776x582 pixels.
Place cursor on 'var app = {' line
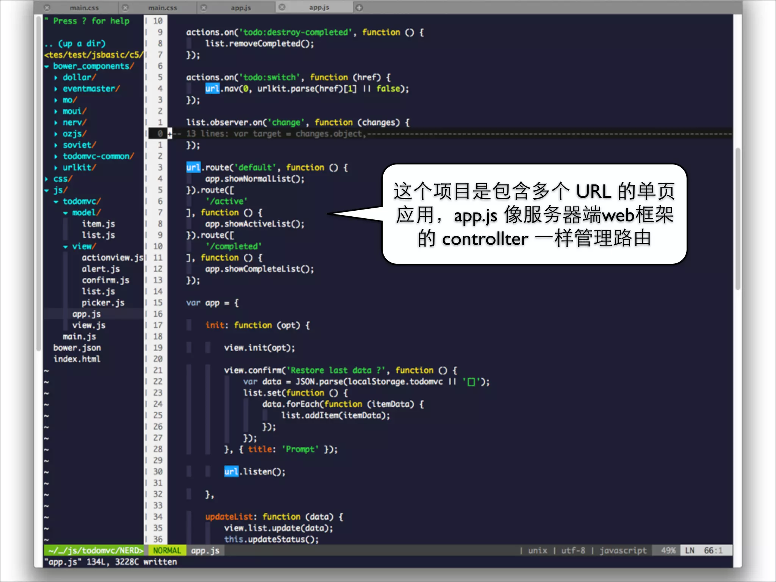[x=212, y=303]
